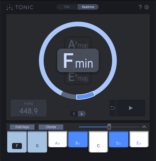The height and width of the screenshot is (161, 156).
Task: Select the Eb maj alternate key
Action: pyautogui.click(x=78, y=78)
